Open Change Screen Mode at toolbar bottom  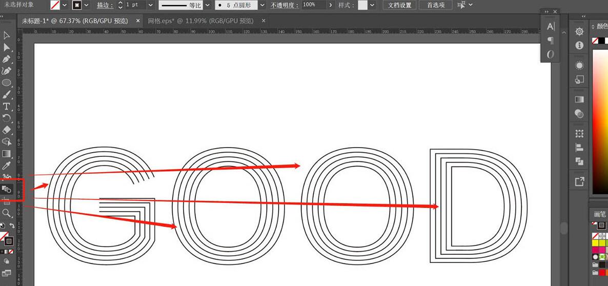pos(7,273)
